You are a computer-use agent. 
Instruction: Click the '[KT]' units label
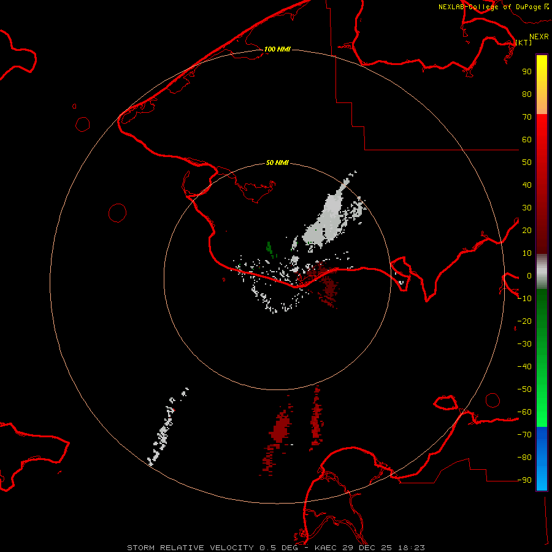coord(524,42)
